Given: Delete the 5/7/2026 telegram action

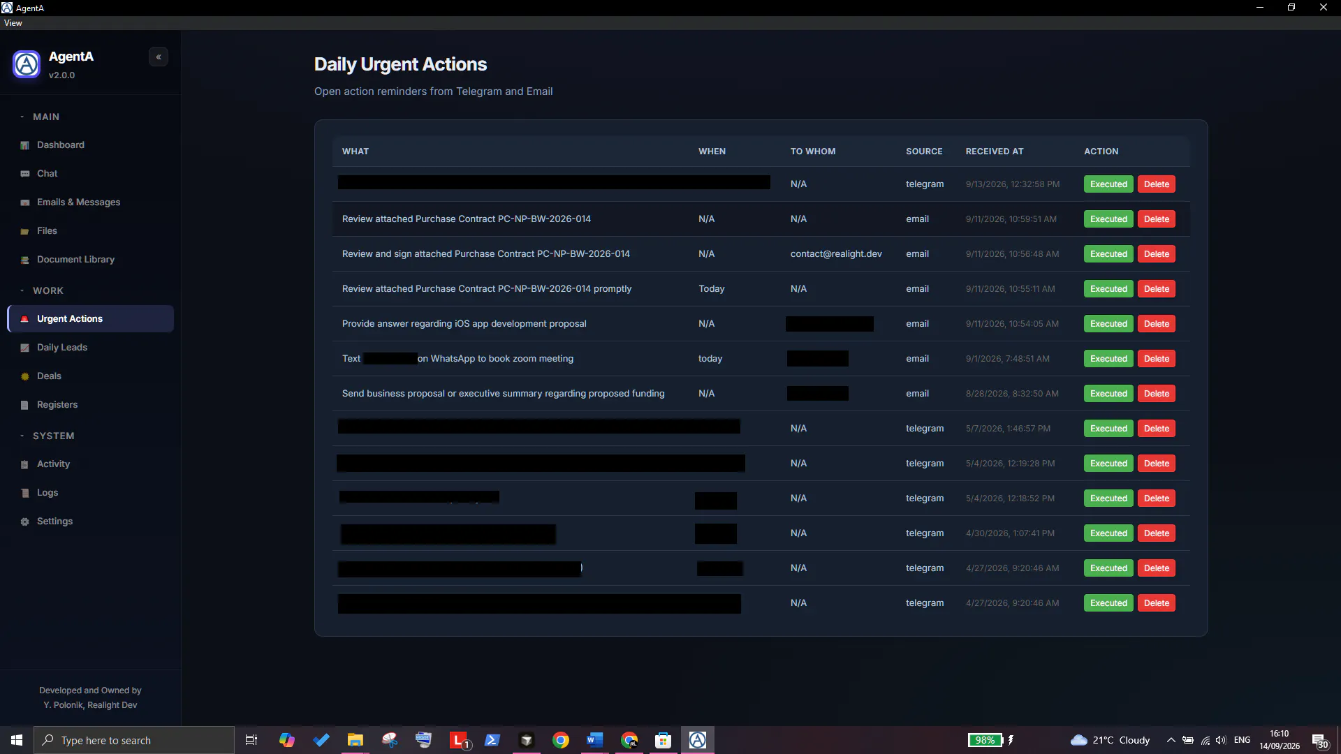Looking at the screenshot, I should coord(1157,429).
